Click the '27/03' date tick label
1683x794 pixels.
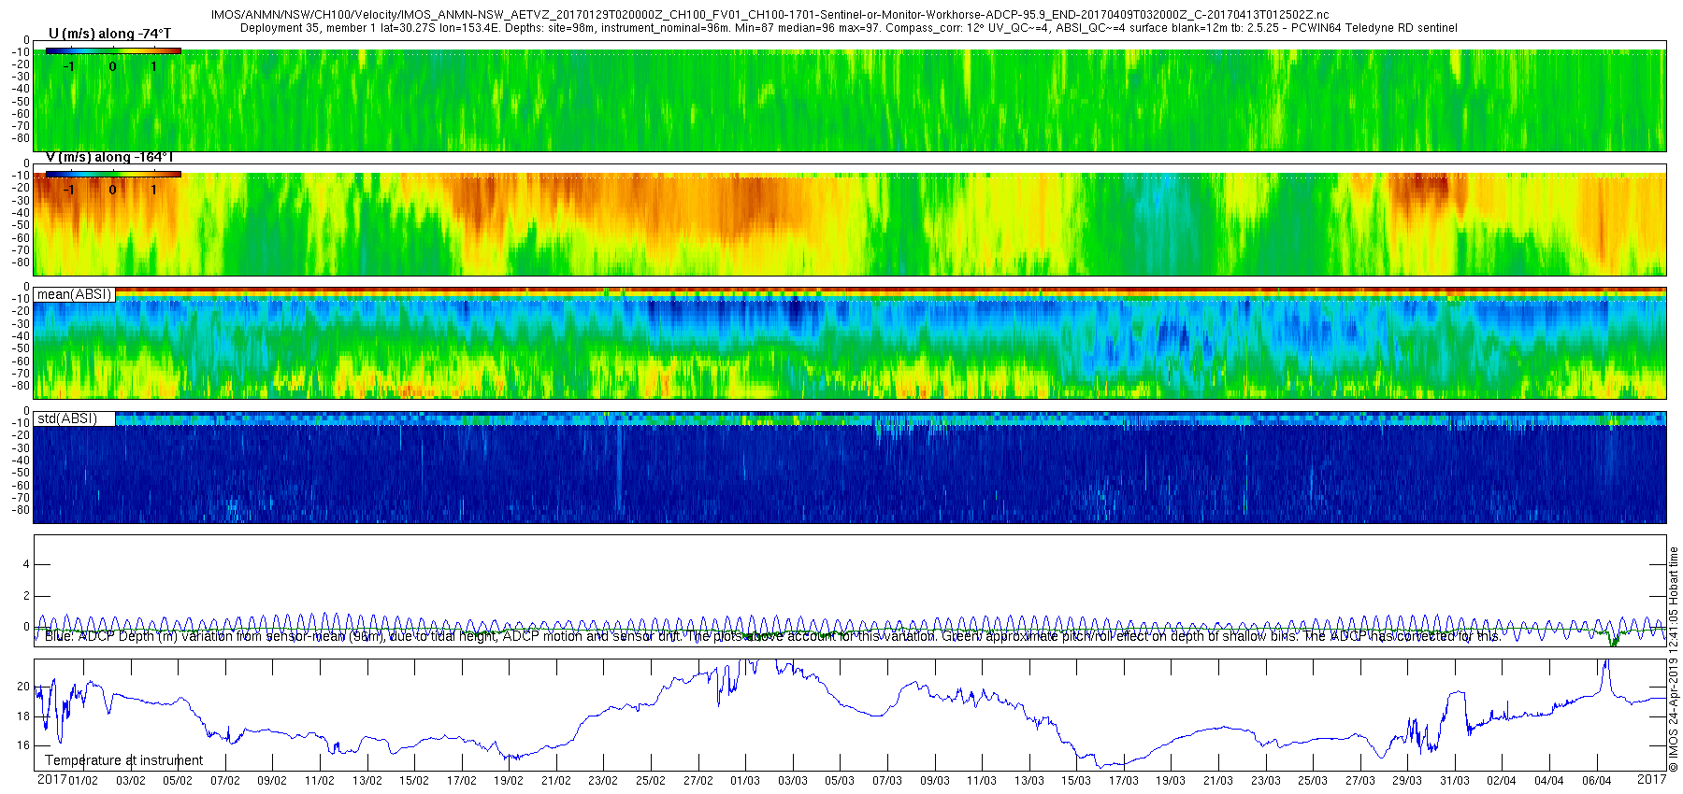point(1360,781)
